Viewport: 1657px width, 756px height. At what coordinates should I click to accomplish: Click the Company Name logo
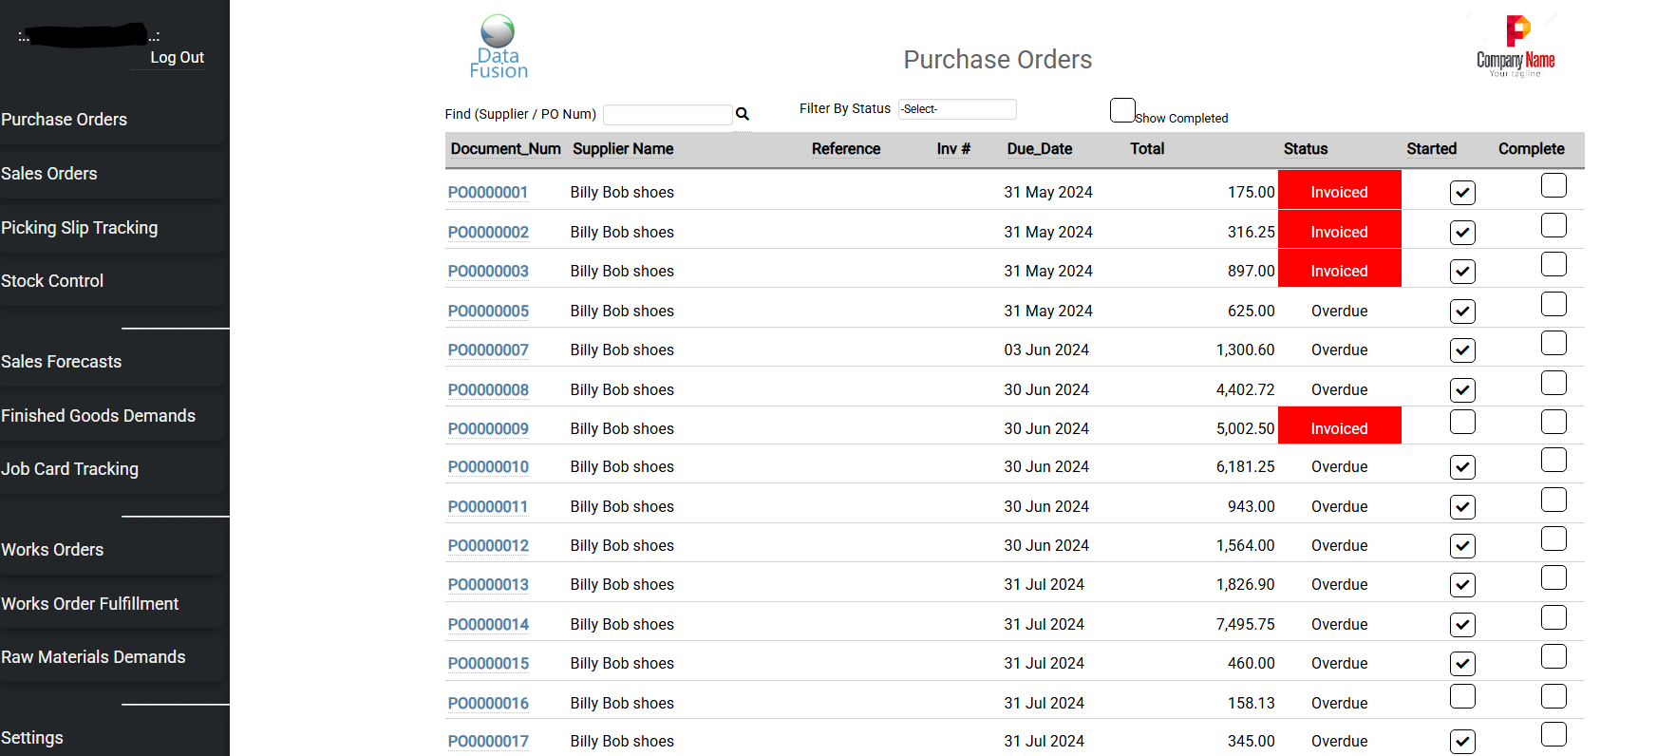1516,47
